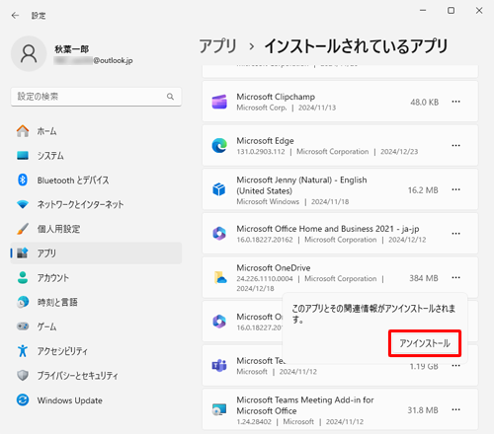Click the Office Home and Business icon
The image size is (494, 434).
tap(219, 234)
